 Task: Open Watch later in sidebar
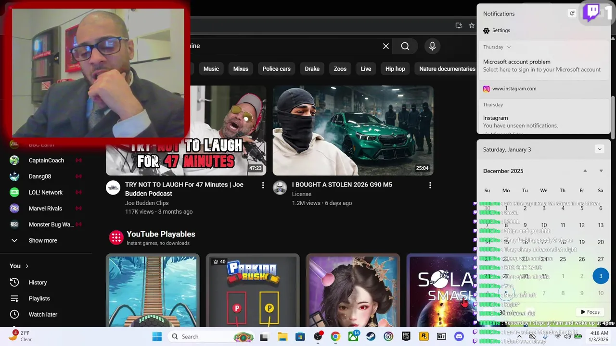[x=43, y=314]
